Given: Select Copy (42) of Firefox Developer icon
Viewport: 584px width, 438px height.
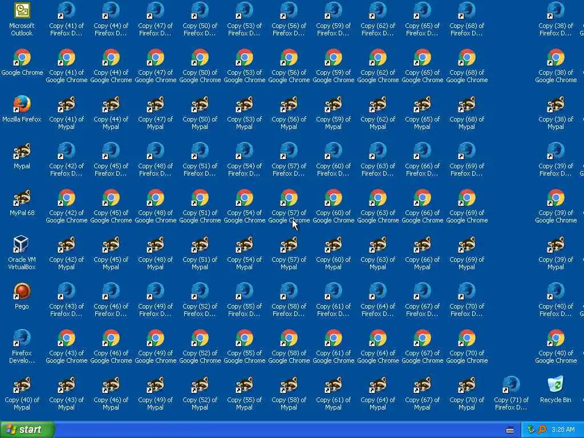Looking at the screenshot, I should coord(66,151).
